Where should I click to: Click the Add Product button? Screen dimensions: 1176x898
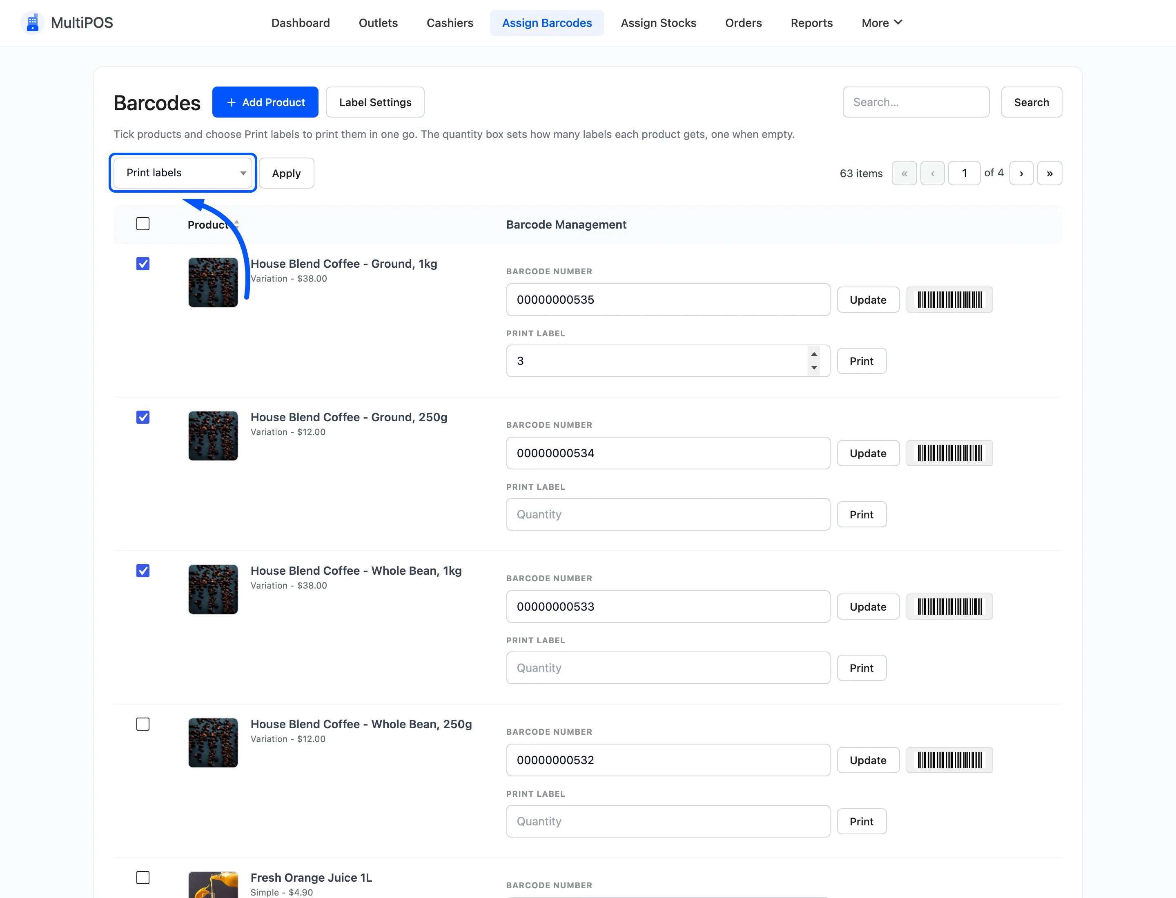coord(265,102)
